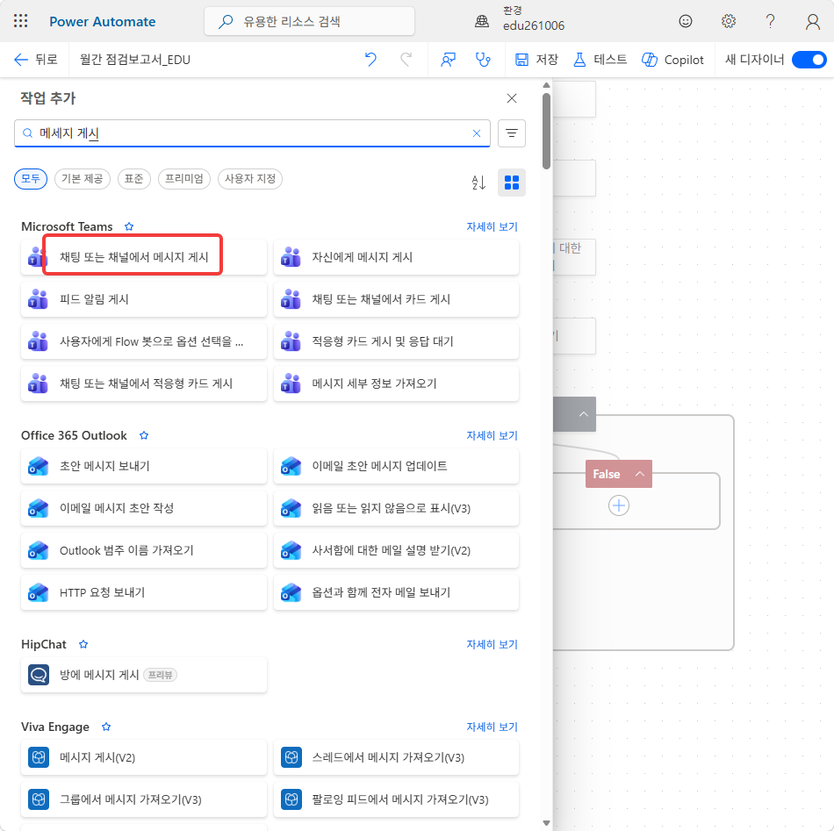834x831 pixels.
Task: Go back with the 뒤로 button
Action: tap(36, 60)
